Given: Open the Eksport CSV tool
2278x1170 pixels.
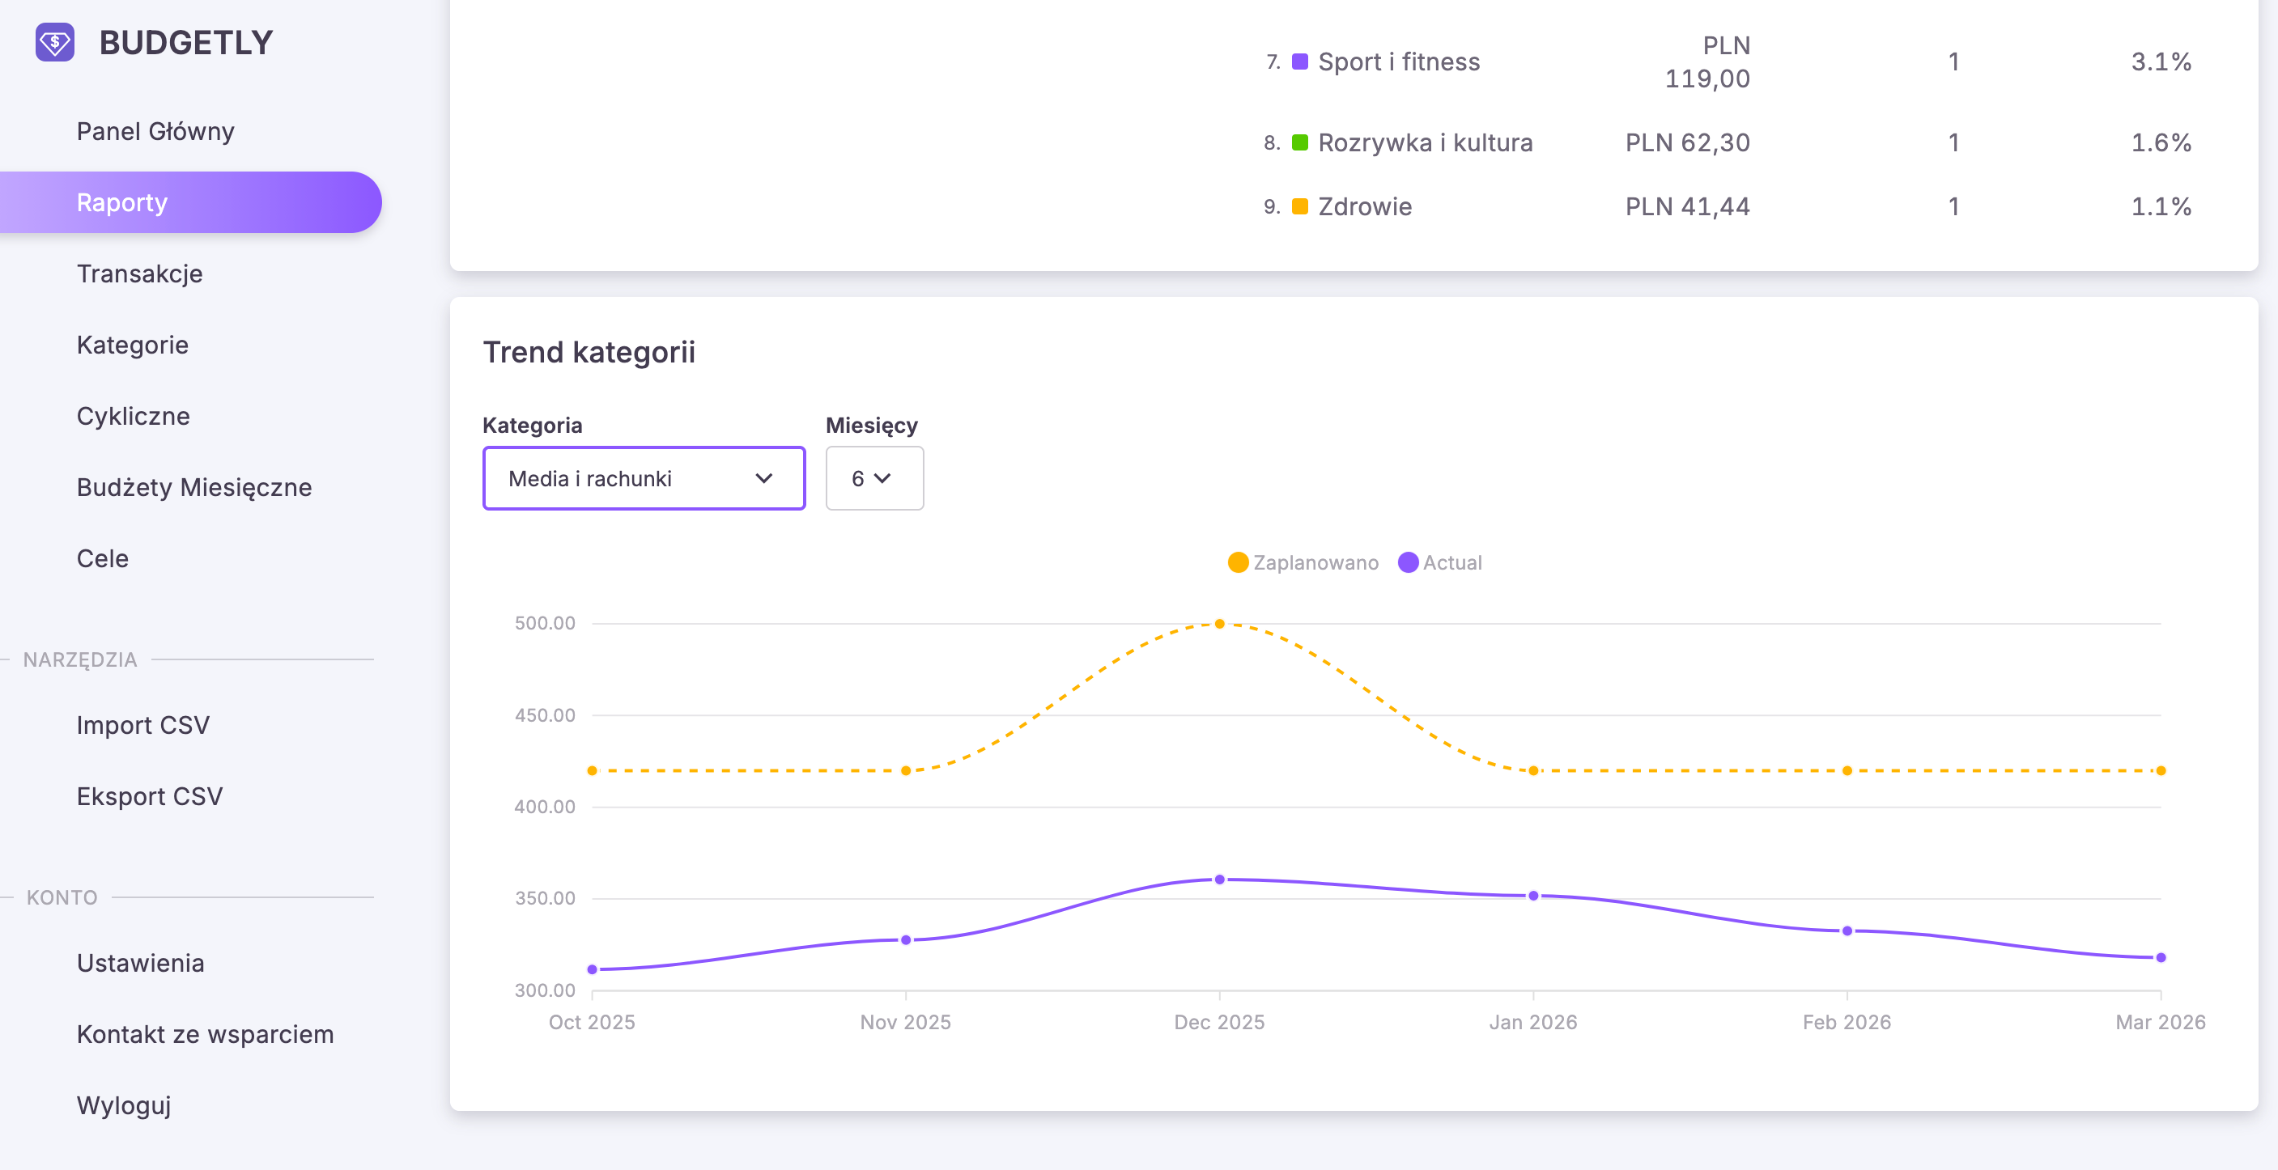Looking at the screenshot, I should [150, 796].
